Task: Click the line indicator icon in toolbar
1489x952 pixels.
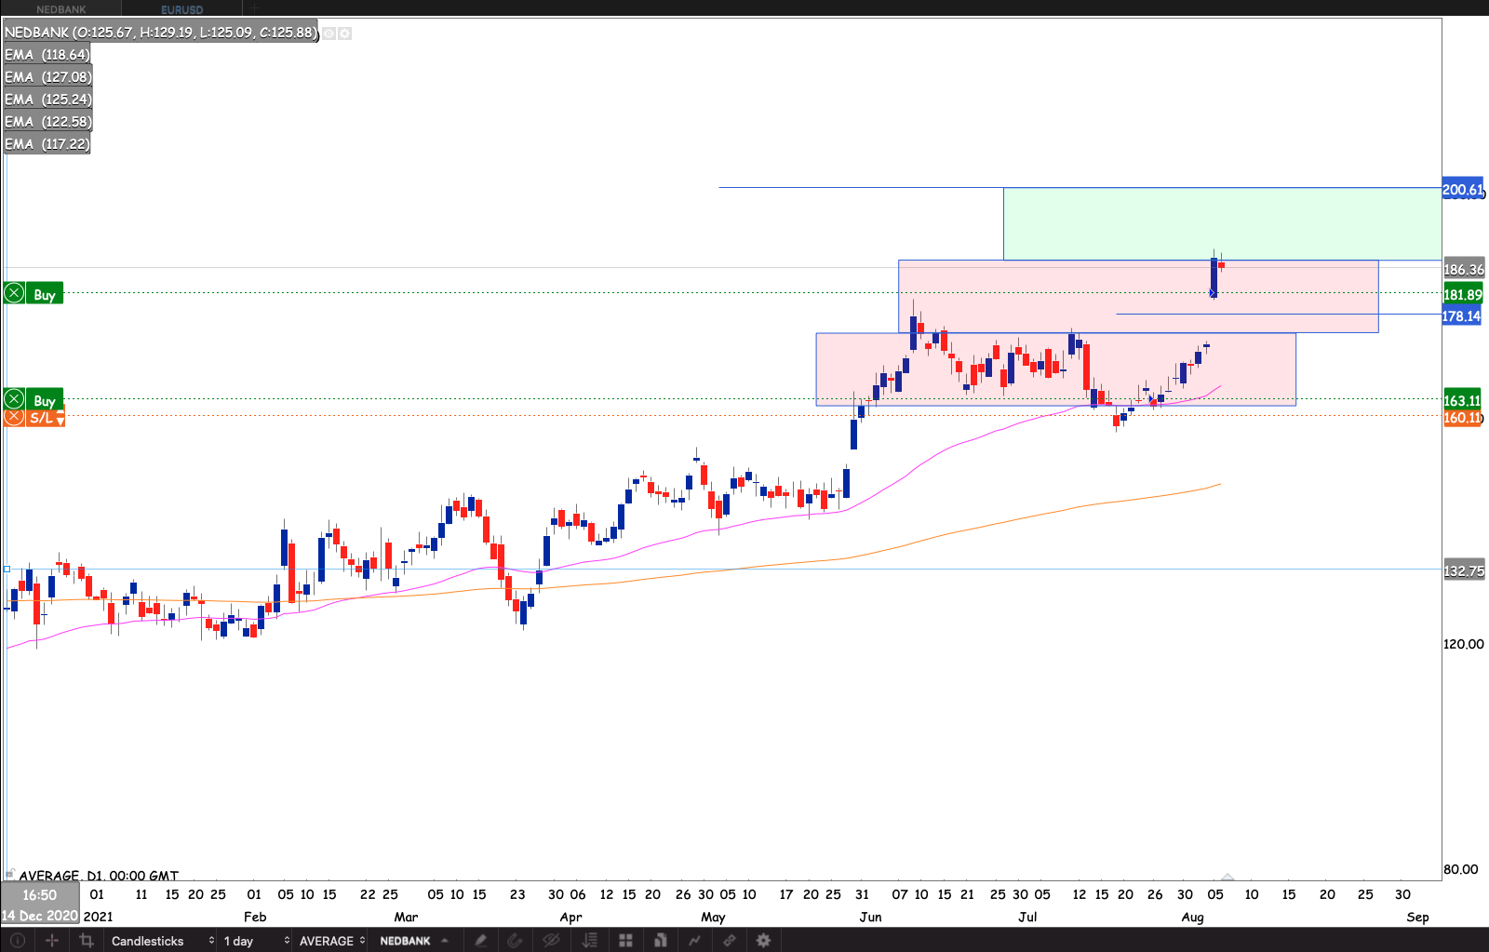Action: click(x=694, y=941)
